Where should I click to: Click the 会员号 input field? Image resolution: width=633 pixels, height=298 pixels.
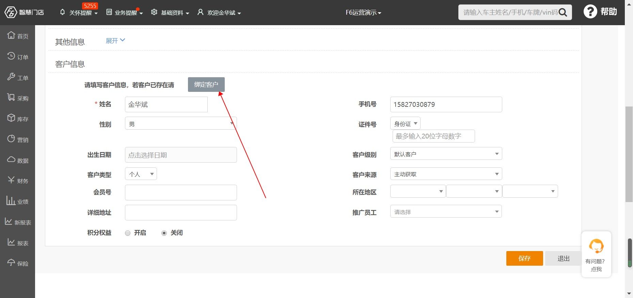click(181, 193)
